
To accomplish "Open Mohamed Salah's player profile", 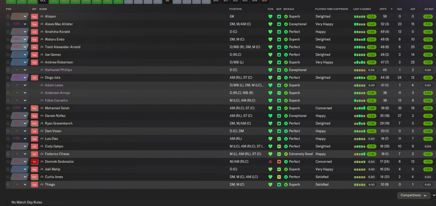I will 57,108.
